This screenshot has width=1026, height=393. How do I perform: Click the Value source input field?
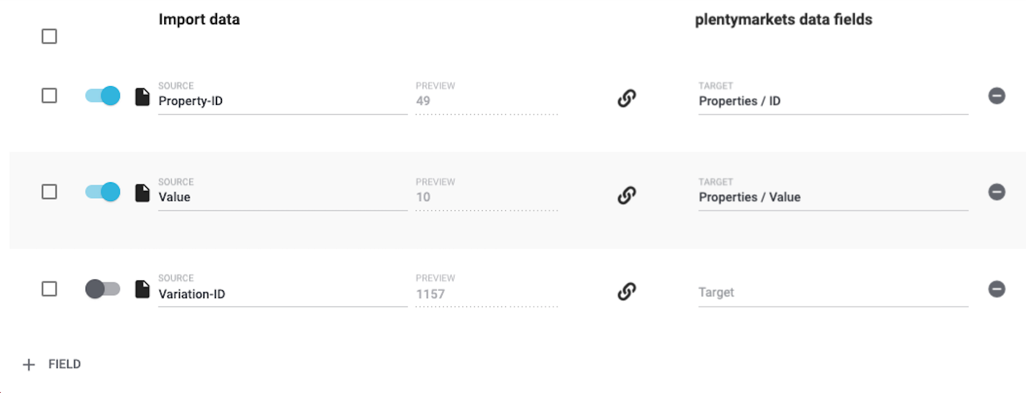coord(282,197)
